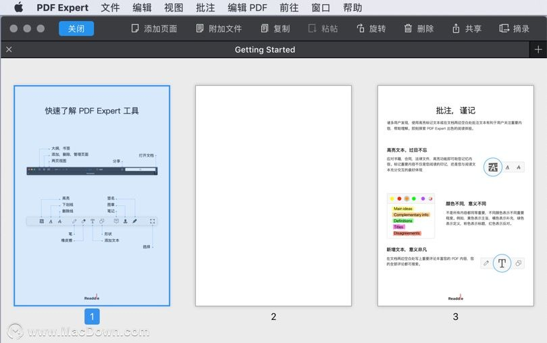The width and height of the screenshot is (547, 343).
Task: Click the 删除 trash icon
Action: 408,28
